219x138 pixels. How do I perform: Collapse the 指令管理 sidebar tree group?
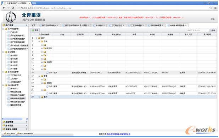[x=3, y=52]
